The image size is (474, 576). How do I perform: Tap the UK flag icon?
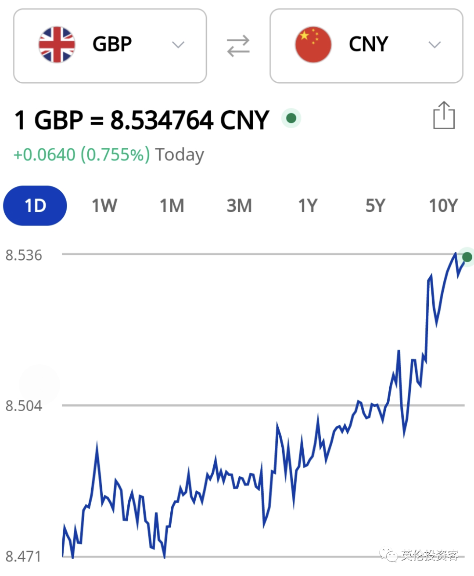click(57, 45)
